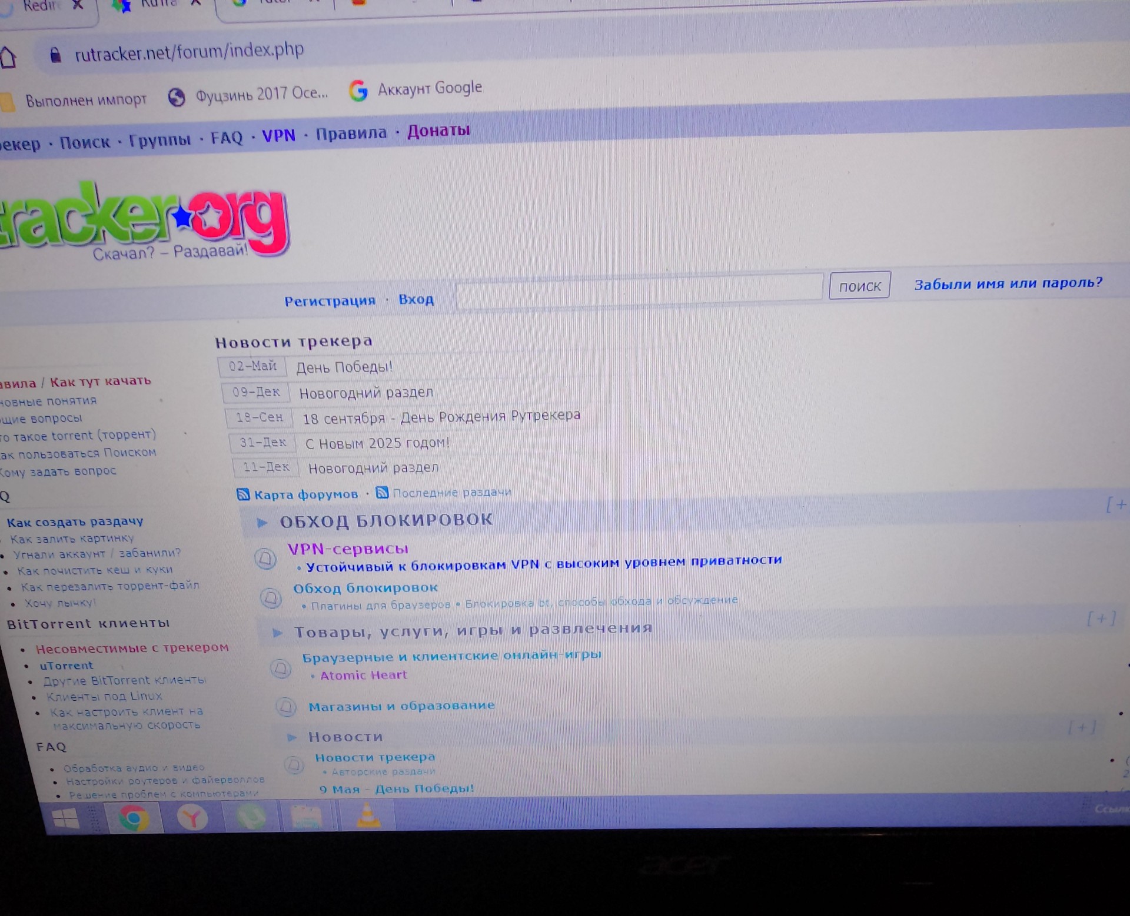Collapse the 'Товары, услуги, игры и развлечения' arrow
The height and width of the screenshot is (916, 1130).
(x=278, y=633)
